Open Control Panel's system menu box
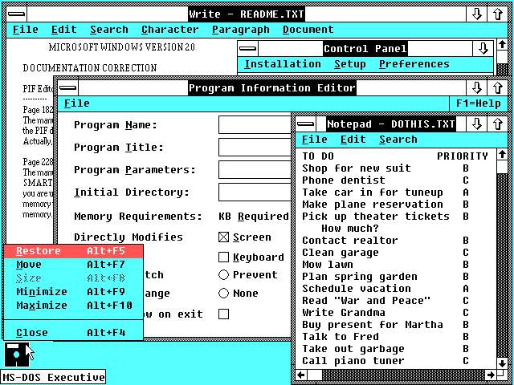Image resolution: width=514 pixels, height=385 pixels. (248, 49)
